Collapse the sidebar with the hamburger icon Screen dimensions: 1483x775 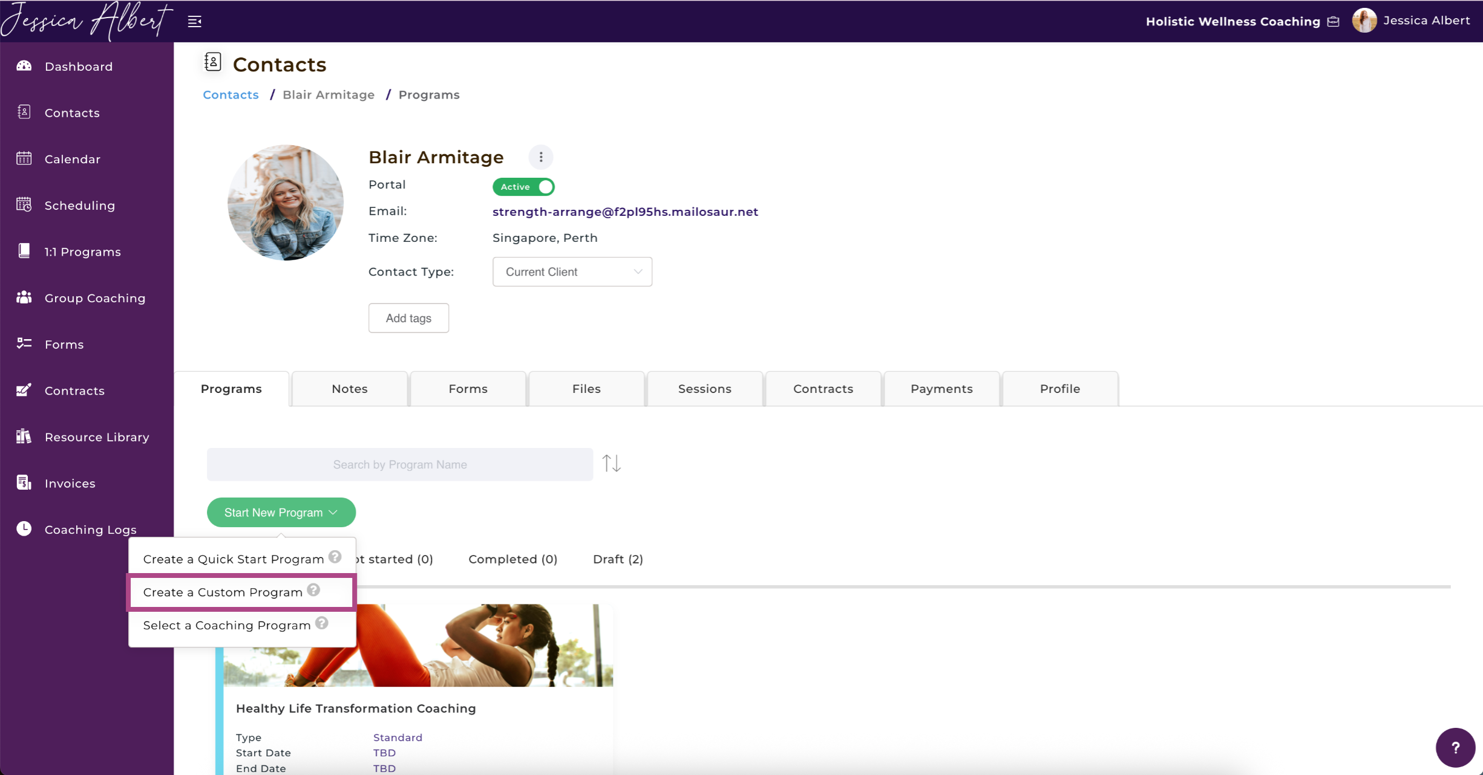194,22
